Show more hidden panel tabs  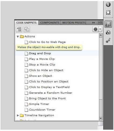pyautogui.click(x=94, y=23)
